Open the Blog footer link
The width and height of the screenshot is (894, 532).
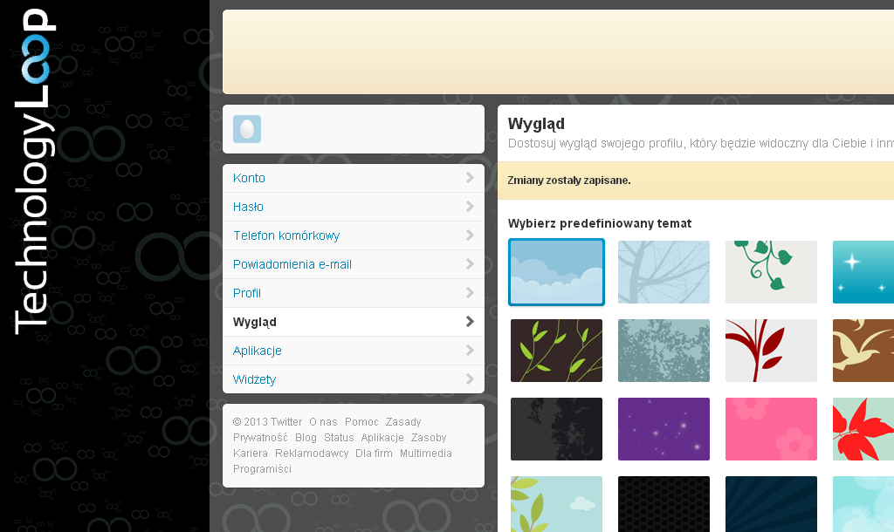[x=306, y=438]
